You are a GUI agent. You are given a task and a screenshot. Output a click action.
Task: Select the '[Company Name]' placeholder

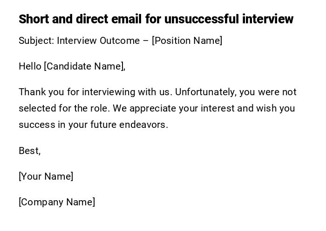pos(57,202)
